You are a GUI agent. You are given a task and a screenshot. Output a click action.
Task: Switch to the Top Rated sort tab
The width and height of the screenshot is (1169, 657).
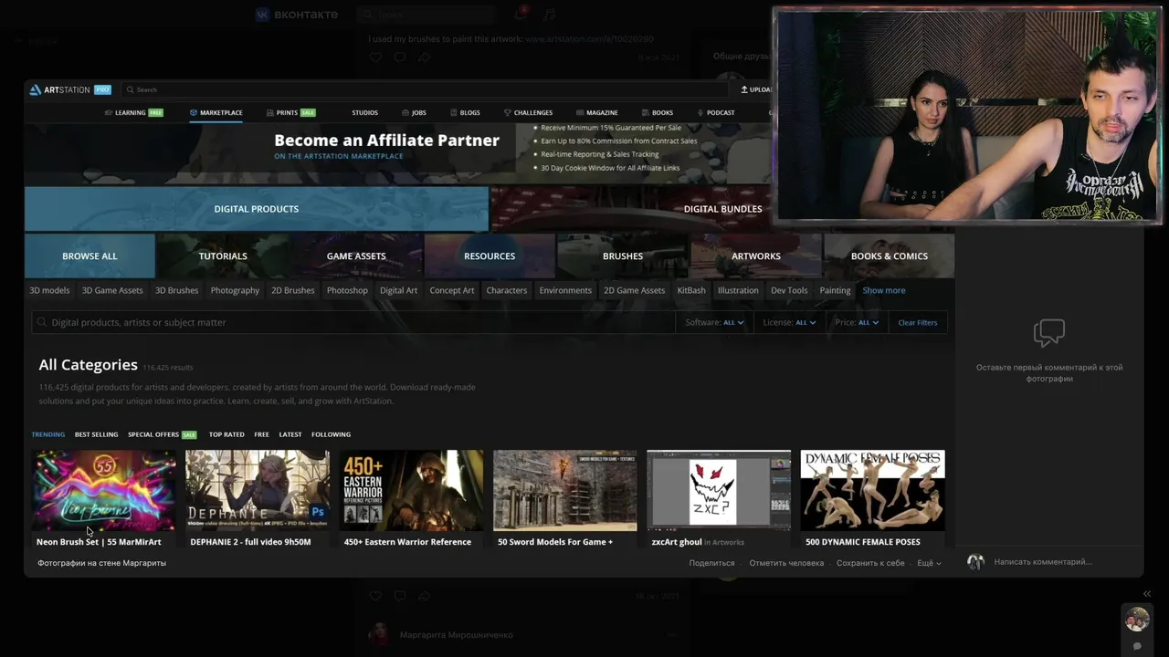click(x=226, y=434)
